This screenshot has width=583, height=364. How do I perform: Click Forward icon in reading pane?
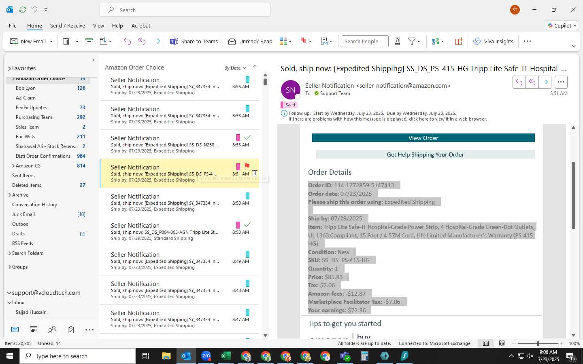(545, 82)
